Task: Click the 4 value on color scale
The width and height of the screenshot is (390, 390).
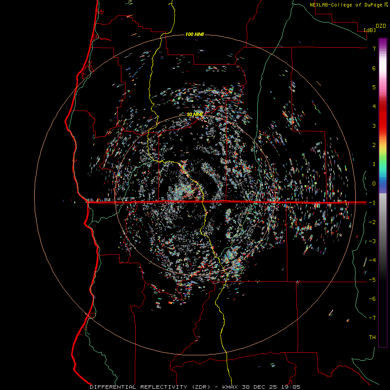Action: (x=374, y=107)
